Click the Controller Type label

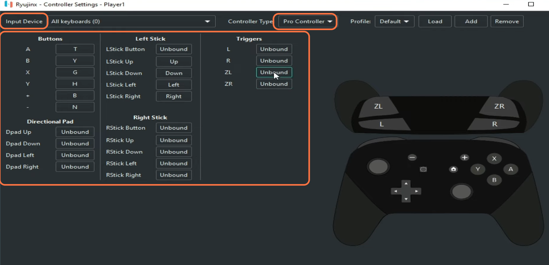(x=250, y=21)
